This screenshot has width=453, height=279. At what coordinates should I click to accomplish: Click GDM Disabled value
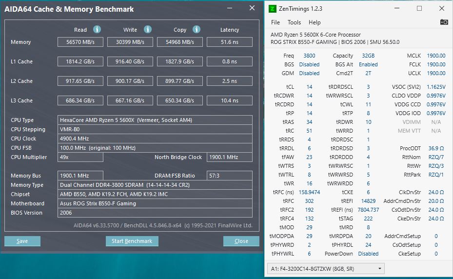[x=309, y=73]
